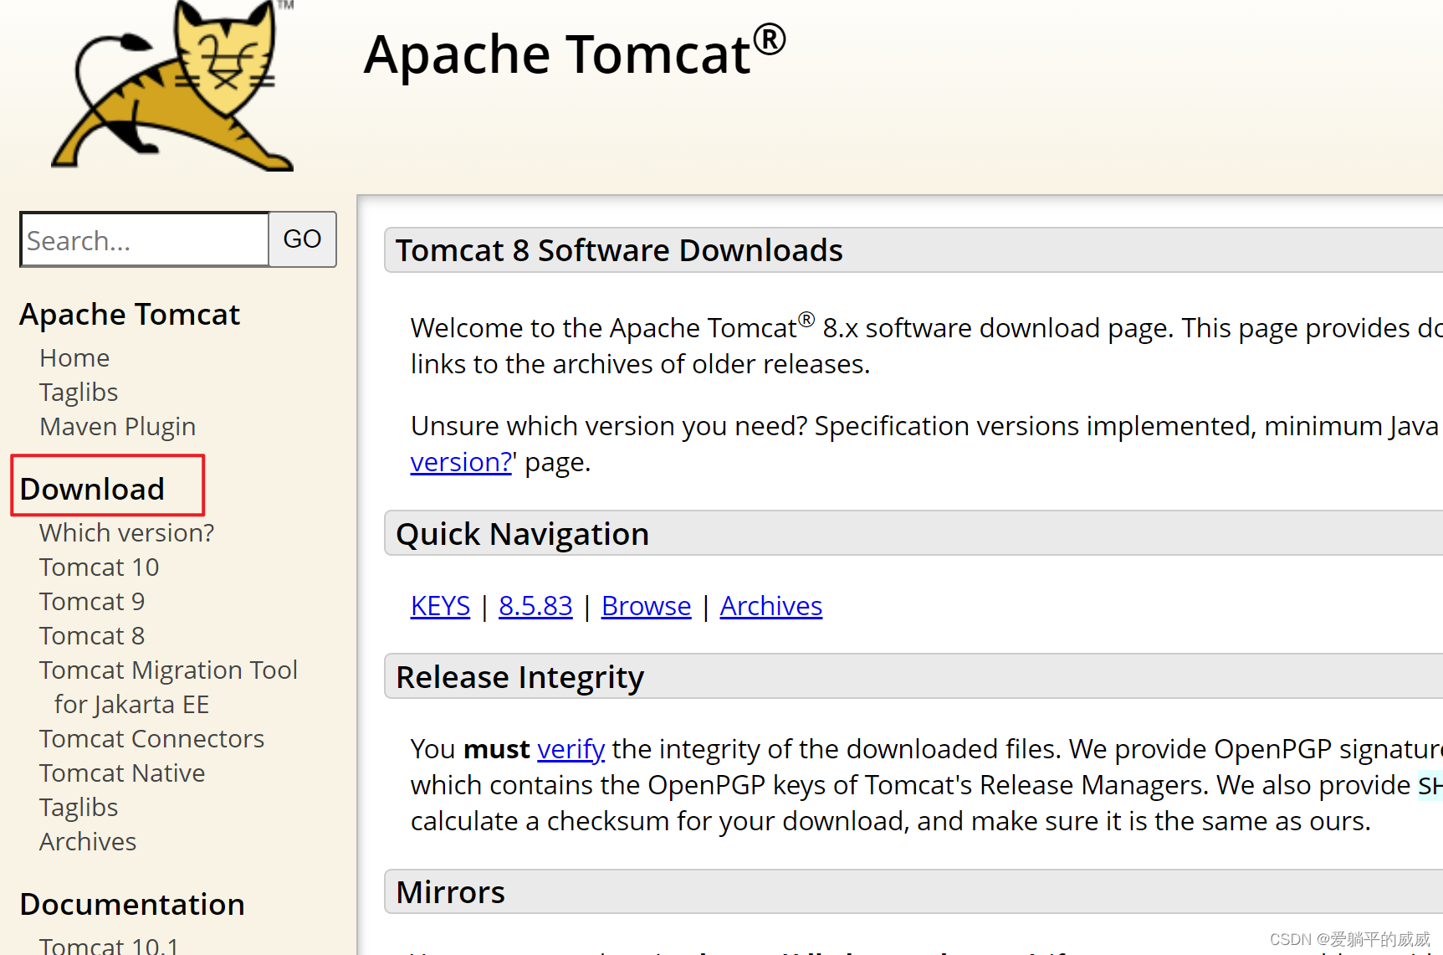The image size is (1443, 955).
Task: Select Tomcat 10 downloads
Action: coord(98,567)
